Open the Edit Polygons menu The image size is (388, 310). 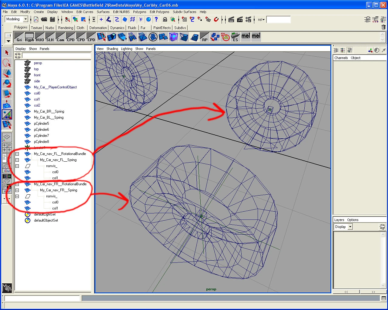pos(159,12)
